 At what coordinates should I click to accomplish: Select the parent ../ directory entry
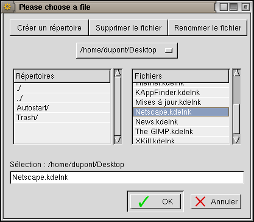point(62,98)
